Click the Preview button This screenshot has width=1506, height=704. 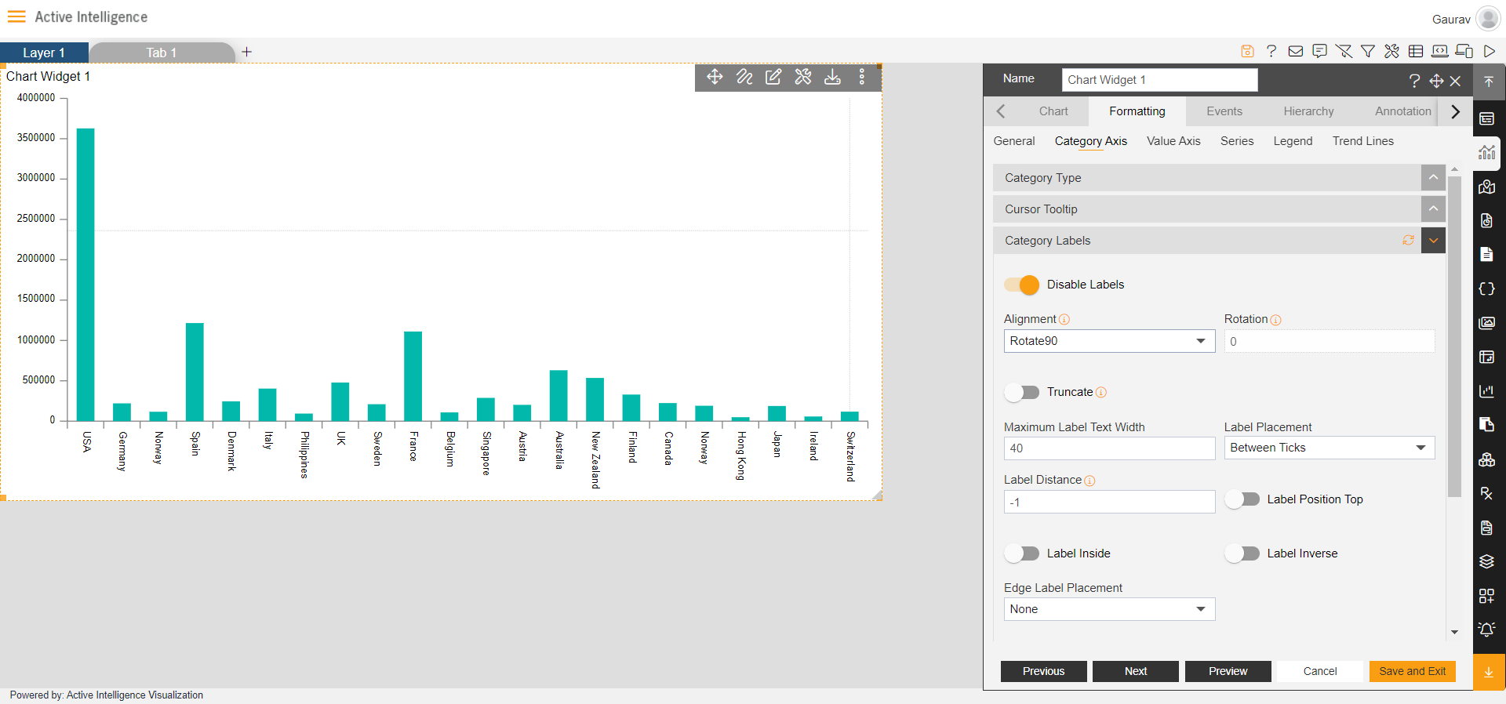[1228, 671]
